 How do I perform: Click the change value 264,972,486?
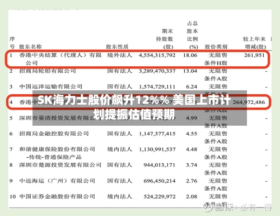click(x=249, y=102)
